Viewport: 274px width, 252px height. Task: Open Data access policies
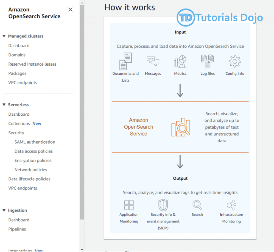pyautogui.click(x=33, y=151)
